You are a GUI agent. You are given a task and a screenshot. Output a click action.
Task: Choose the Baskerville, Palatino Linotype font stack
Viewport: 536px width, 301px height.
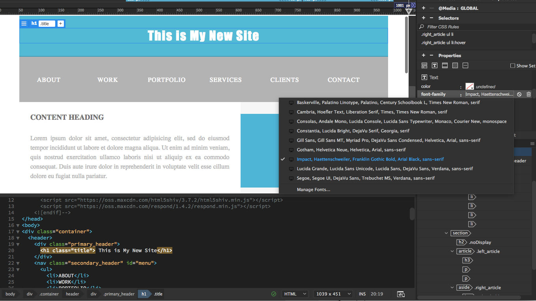coord(396,102)
